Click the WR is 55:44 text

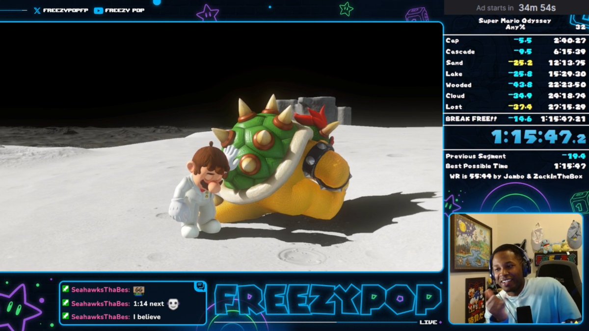point(516,176)
